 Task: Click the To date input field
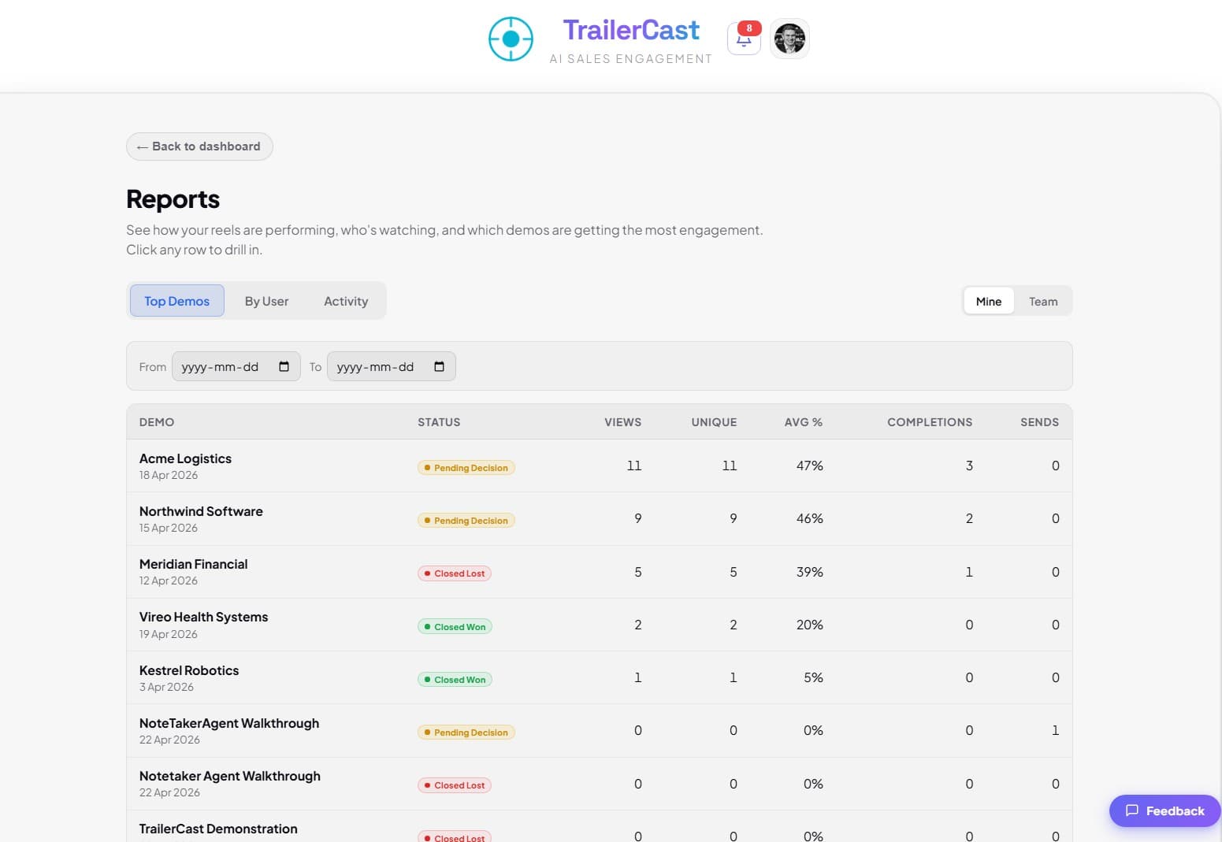click(392, 366)
